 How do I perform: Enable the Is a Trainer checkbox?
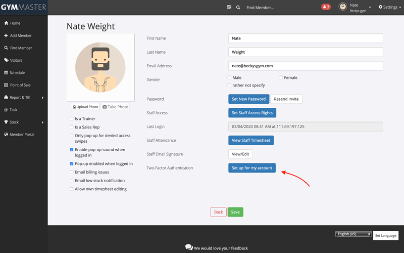click(72, 119)
